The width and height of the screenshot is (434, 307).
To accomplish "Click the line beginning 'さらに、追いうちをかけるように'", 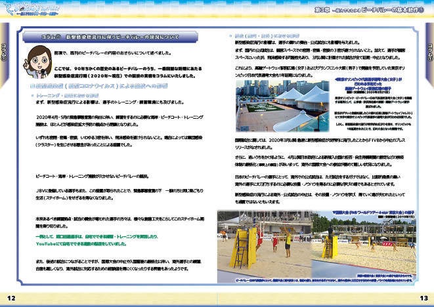I will click(x=319, y=157).
